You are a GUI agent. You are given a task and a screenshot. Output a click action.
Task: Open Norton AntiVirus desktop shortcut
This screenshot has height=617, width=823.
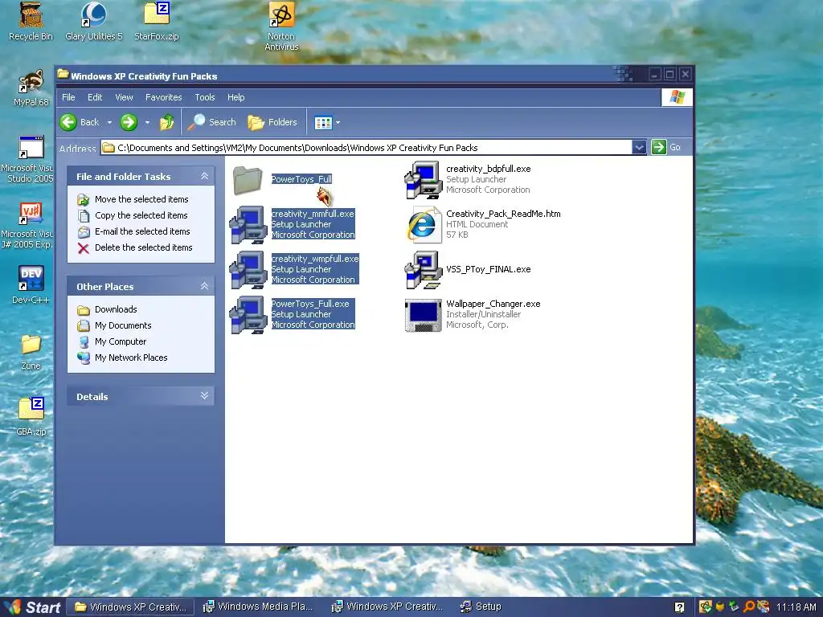pyautogui.click(x=281, y=27)
